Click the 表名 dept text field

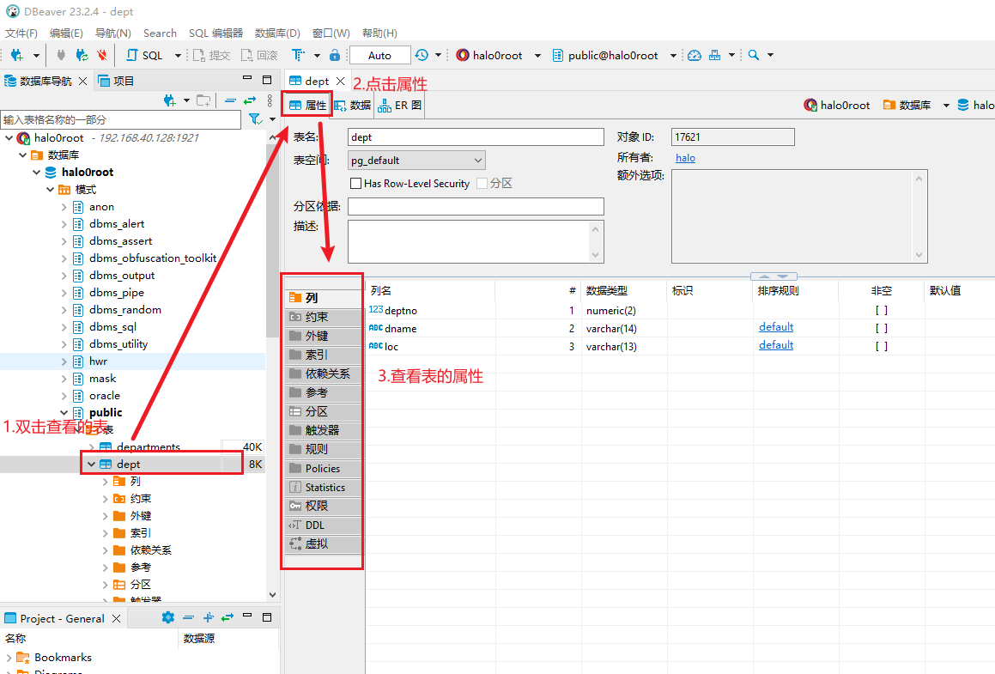click(x=476, y=137)
